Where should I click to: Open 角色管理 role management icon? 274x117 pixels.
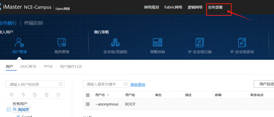[62, 43]
